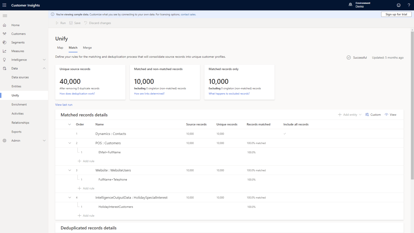Open the app launcher waffle icon
Image resolution: width=414 pixels, height=233 pixels.
click(4, 5)
